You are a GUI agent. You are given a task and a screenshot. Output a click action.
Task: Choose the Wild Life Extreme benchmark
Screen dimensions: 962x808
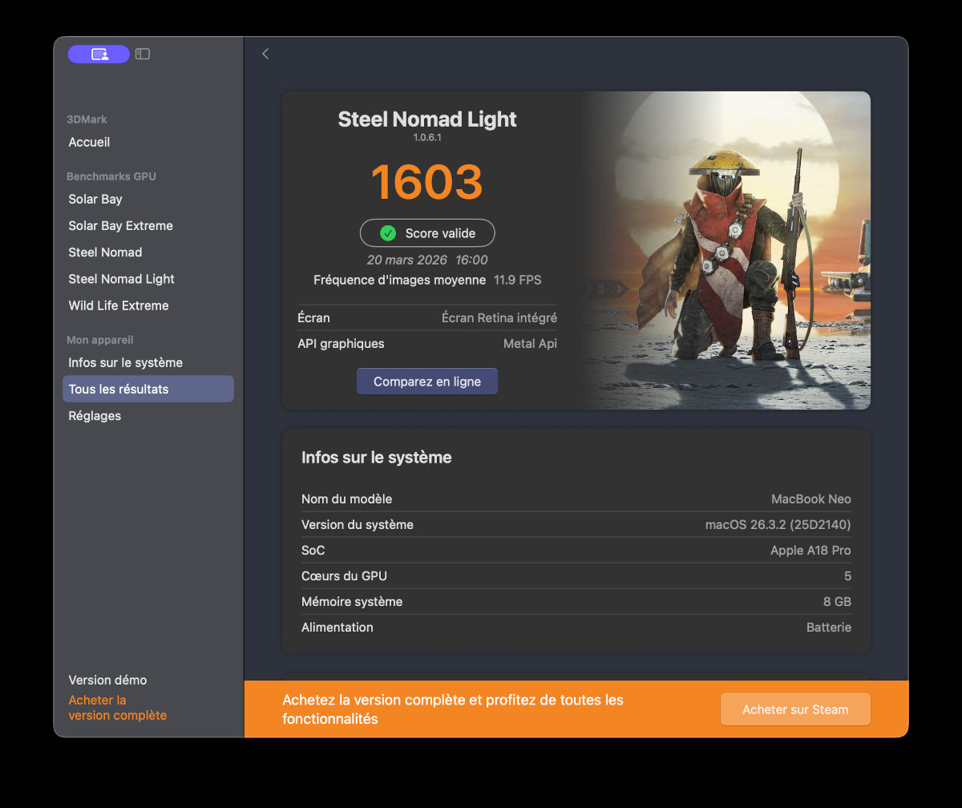point(118,305)
